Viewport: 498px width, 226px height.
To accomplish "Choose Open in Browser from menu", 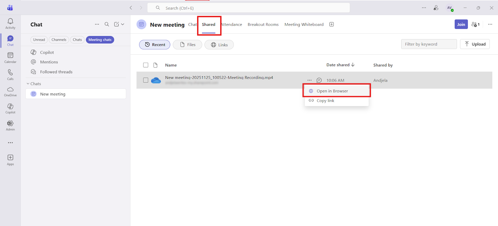I will coord(332,91).
